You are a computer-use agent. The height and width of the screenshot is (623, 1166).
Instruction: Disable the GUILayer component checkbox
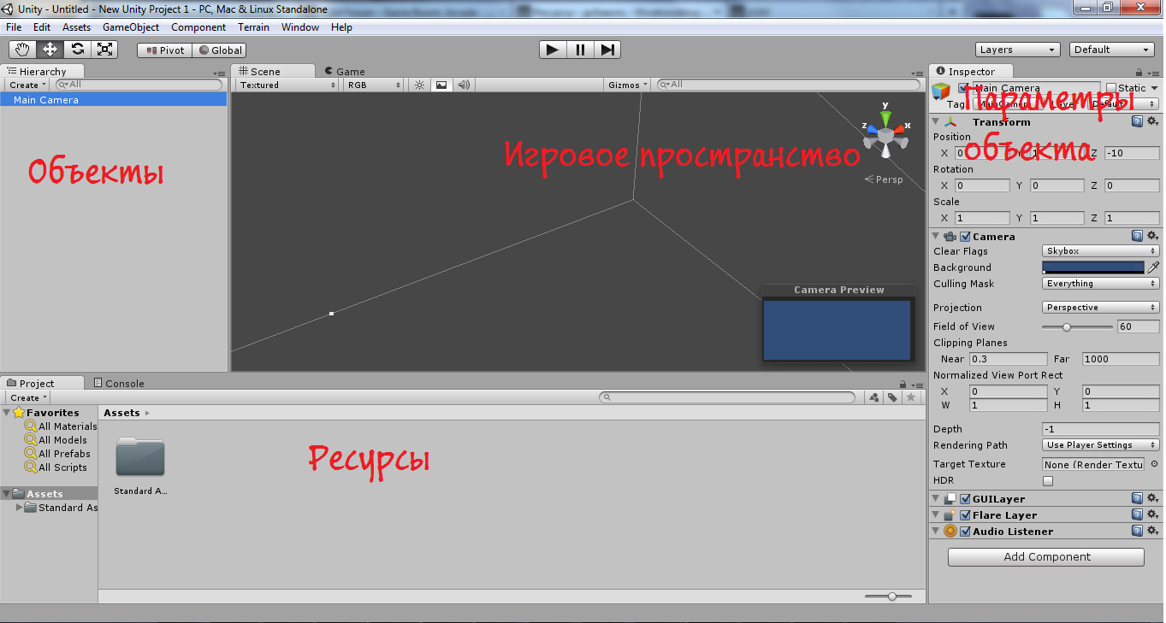tap(966, 499)
